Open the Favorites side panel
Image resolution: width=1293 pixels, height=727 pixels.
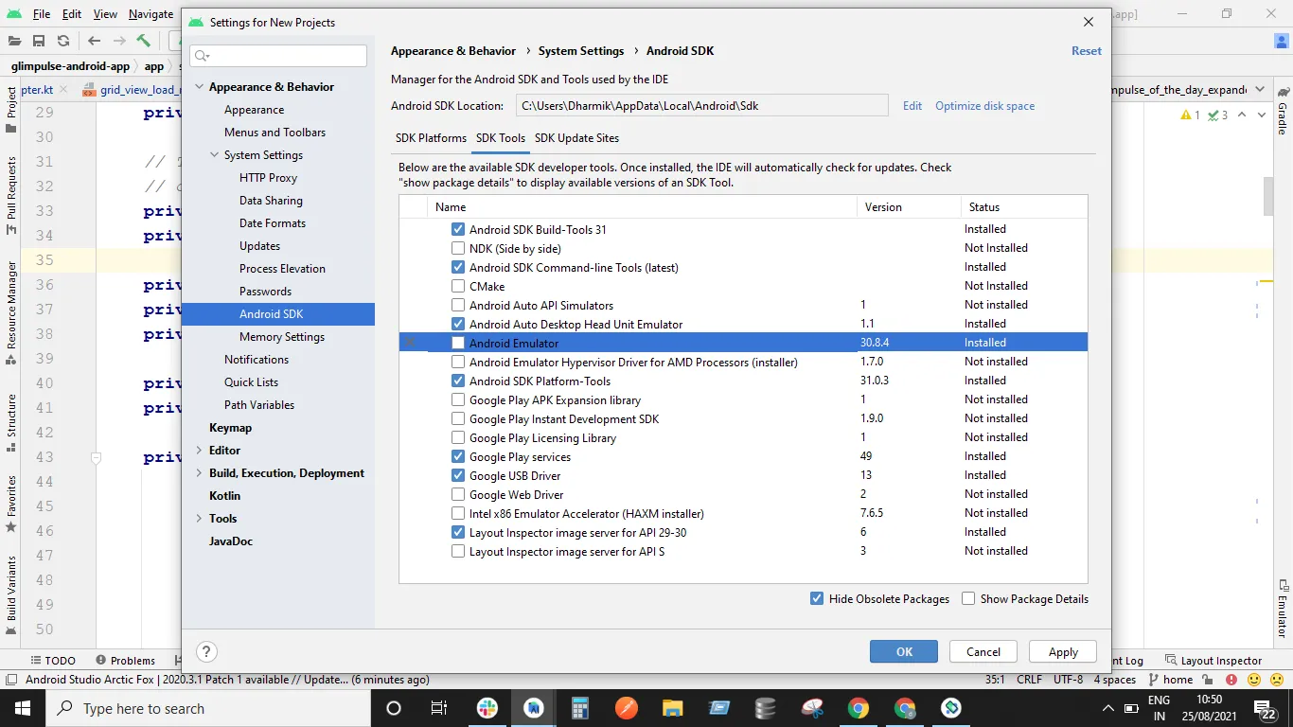[x=11, y=504]
